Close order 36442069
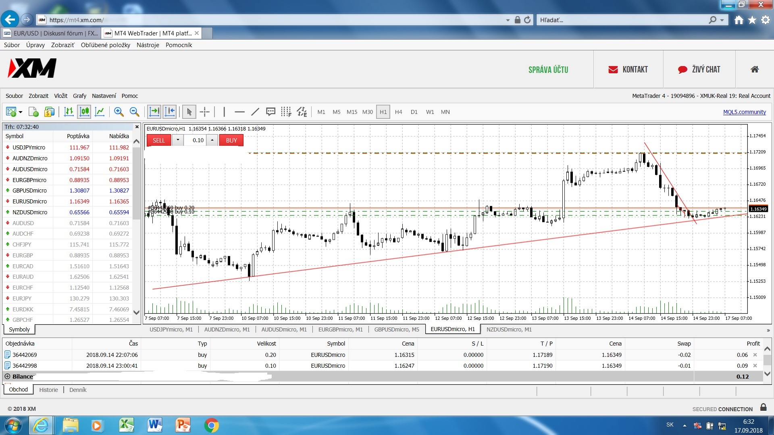 [x=755, y=355]
